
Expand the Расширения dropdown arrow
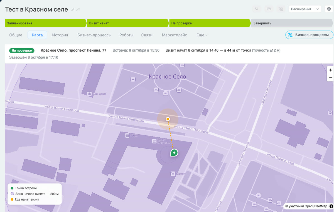point(318,9)
